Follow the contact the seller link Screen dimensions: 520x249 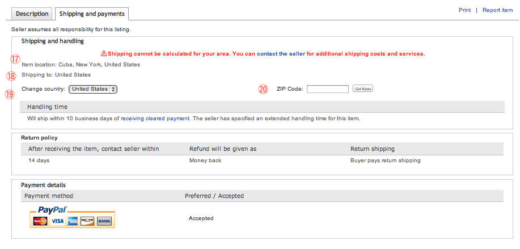281,53
